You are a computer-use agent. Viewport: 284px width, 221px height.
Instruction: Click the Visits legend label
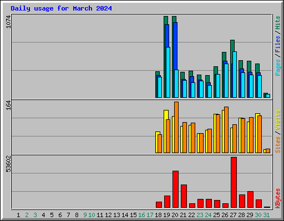[x=277, y=120]
